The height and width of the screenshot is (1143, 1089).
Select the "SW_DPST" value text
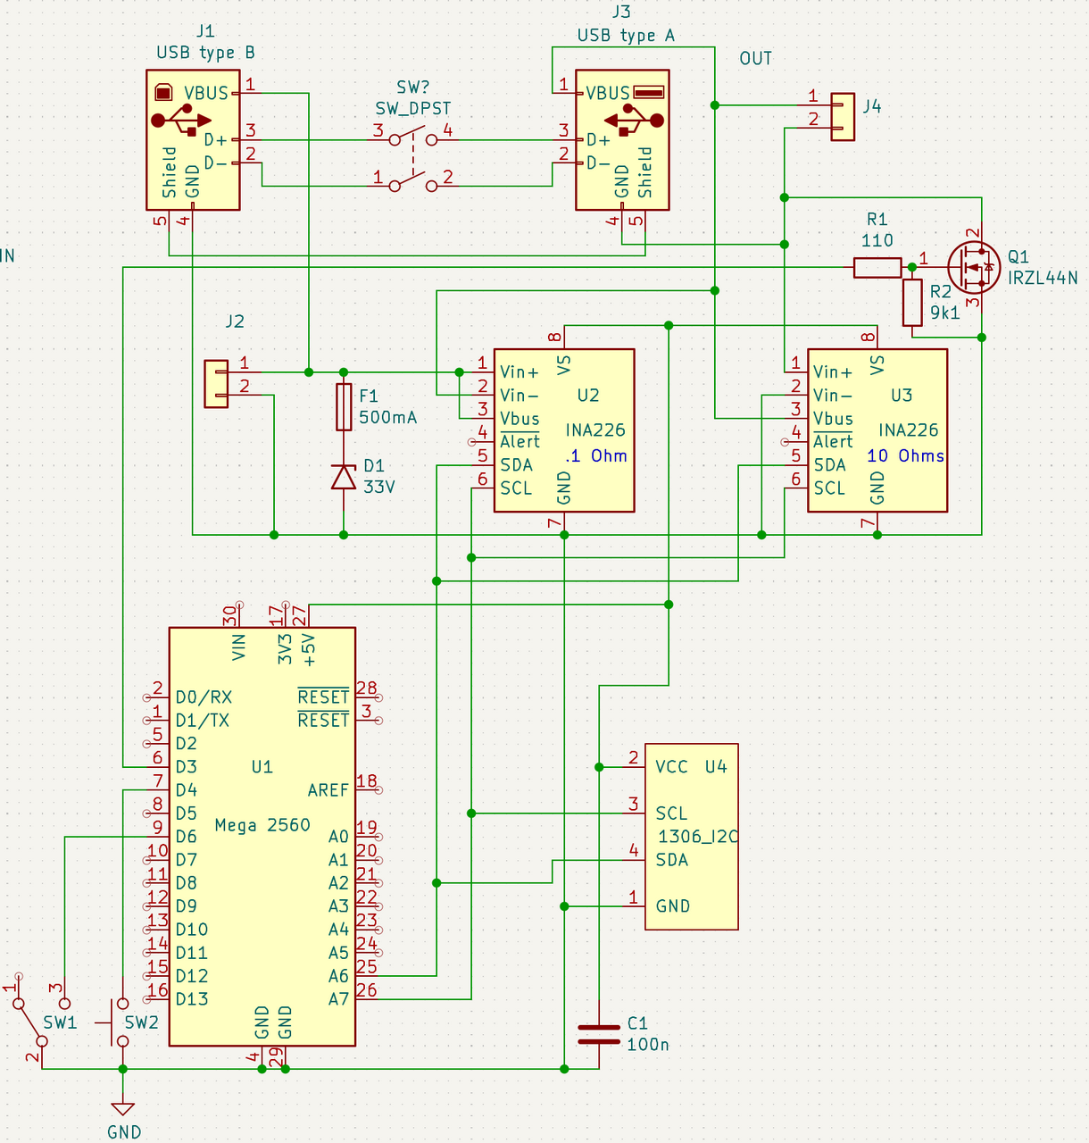pos(413,109)
